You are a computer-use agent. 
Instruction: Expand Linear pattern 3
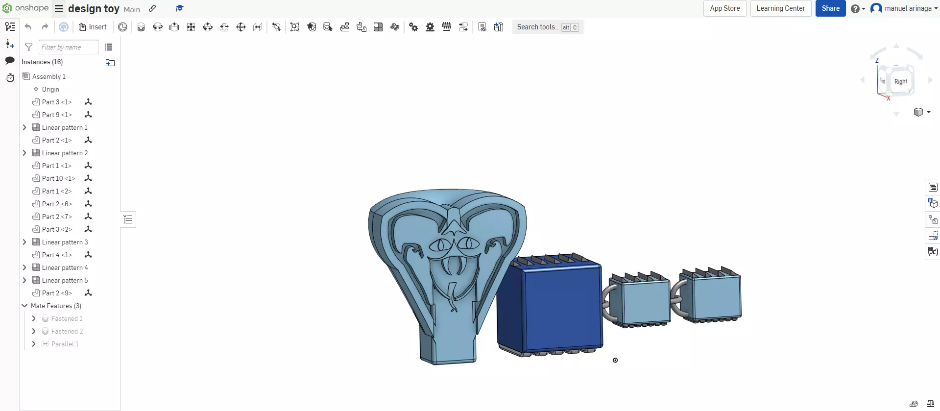click(x=24, y=242)
